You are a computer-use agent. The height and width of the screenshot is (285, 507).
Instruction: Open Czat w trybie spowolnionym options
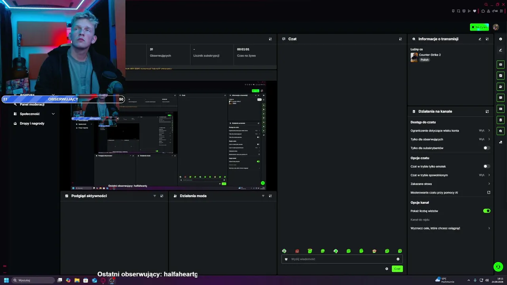tap(450, 175)
